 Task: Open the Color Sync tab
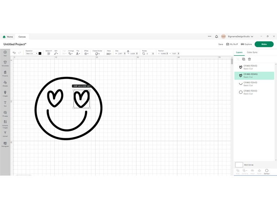pyautogui.click(x=252, y=52)
